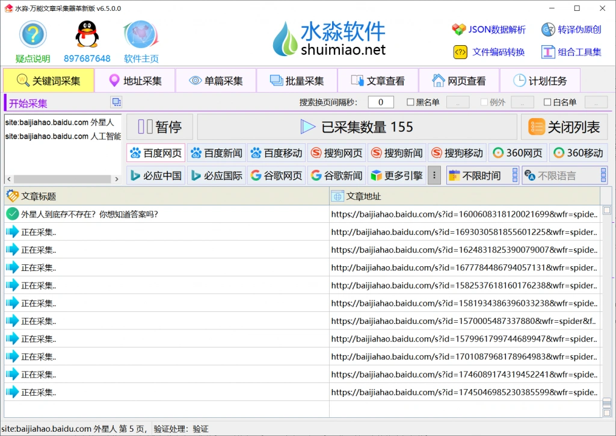Select 百度网页 search engine

pyautogui.click(x=156, y=153)
